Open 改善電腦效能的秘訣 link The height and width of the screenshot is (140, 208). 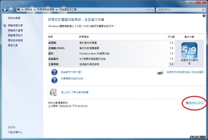point(72,79)
